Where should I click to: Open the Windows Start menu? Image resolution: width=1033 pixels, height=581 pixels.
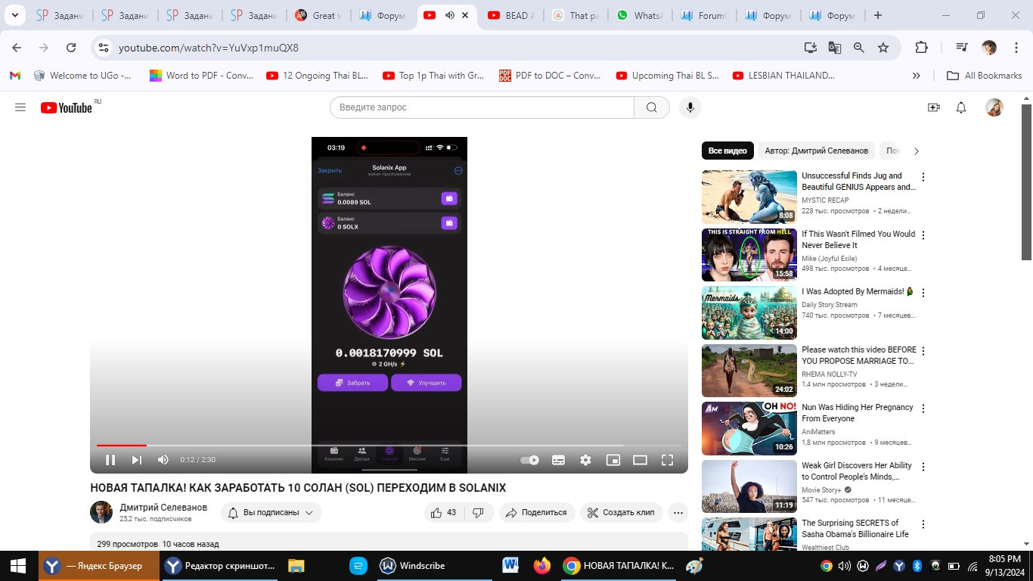click(x=18, y=566)
